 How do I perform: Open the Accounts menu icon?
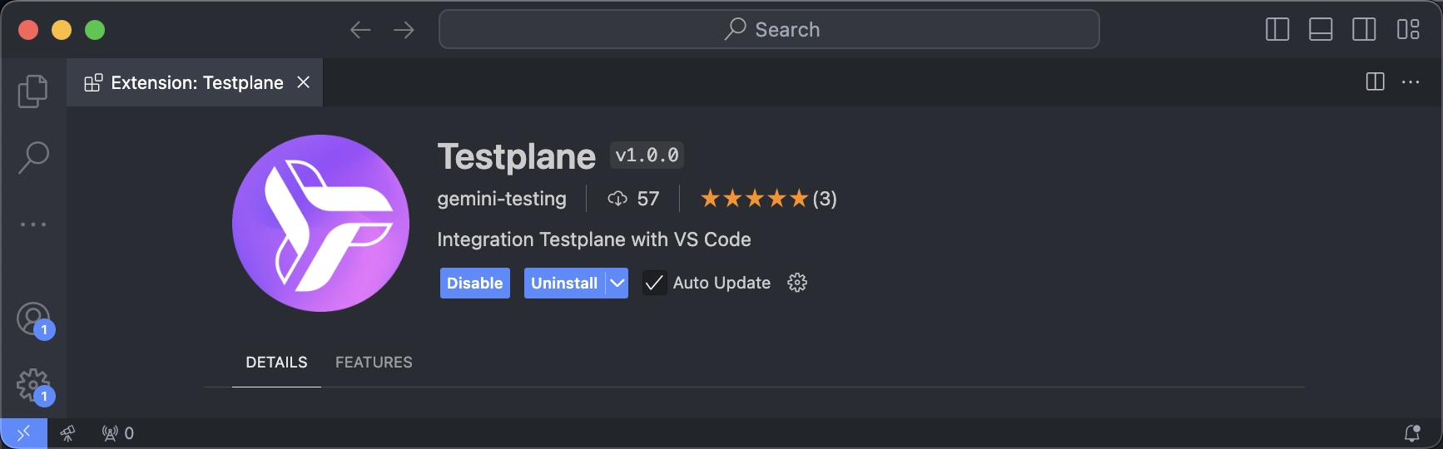tap(33, 318)
